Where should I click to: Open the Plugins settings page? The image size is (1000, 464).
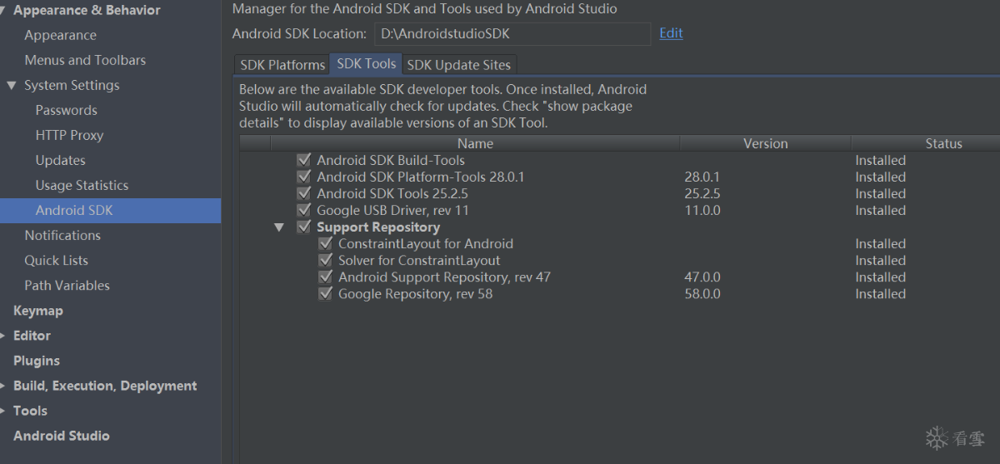coord(37,361)
